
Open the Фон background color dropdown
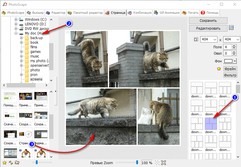[235, 61]
